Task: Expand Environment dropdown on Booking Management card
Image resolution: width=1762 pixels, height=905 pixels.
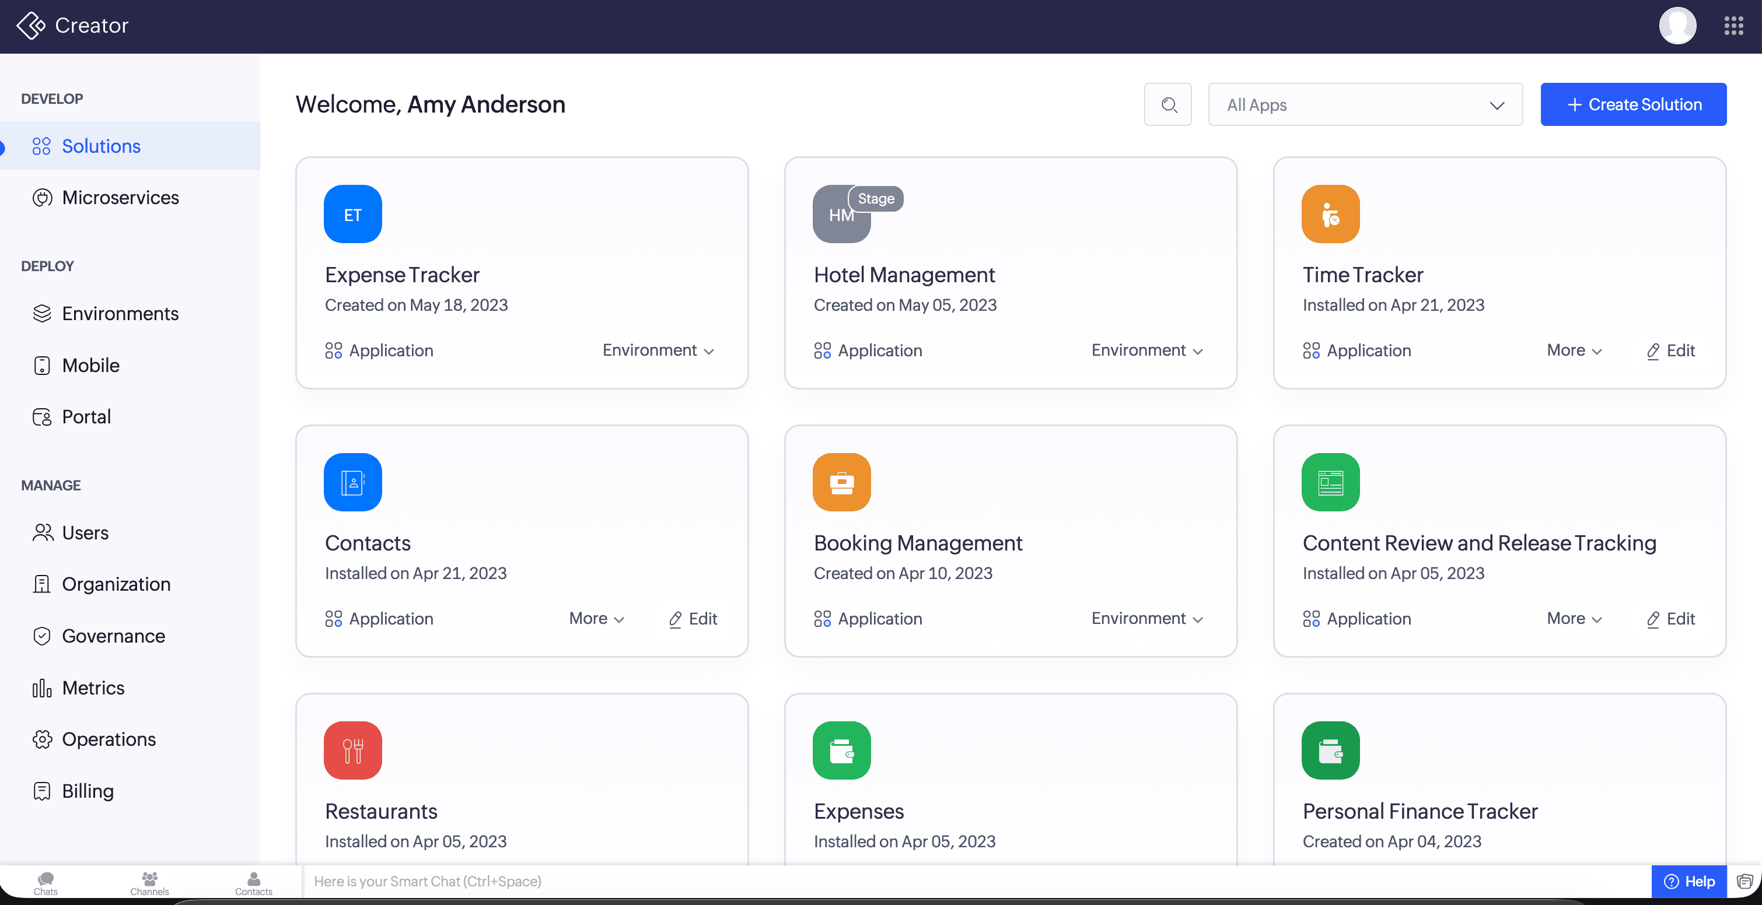Action: [1147, 618]
